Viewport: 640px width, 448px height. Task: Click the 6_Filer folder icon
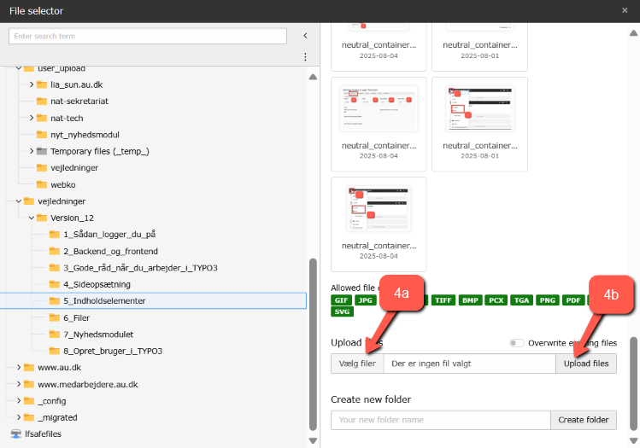(55, 317)
